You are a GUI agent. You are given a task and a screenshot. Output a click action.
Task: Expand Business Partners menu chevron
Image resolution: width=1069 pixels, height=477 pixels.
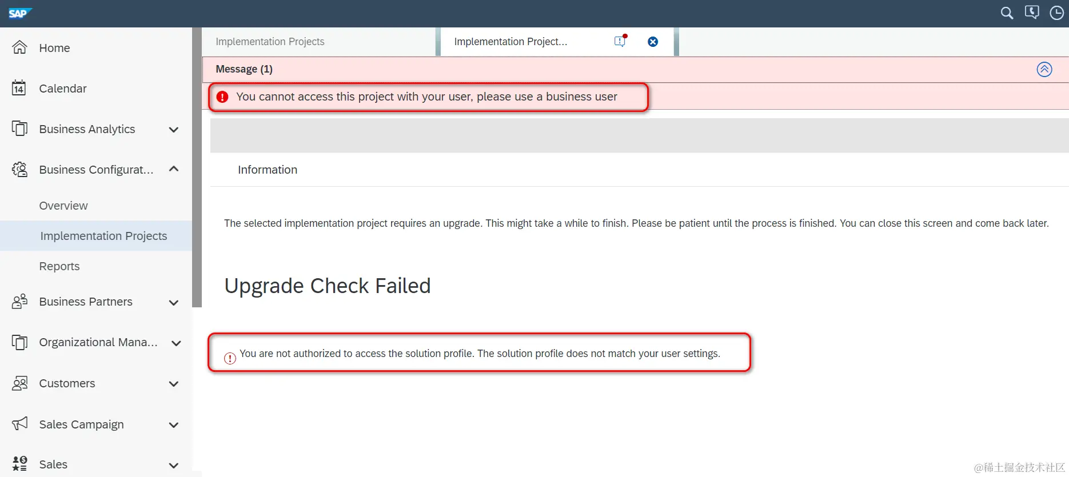[174, 303]
